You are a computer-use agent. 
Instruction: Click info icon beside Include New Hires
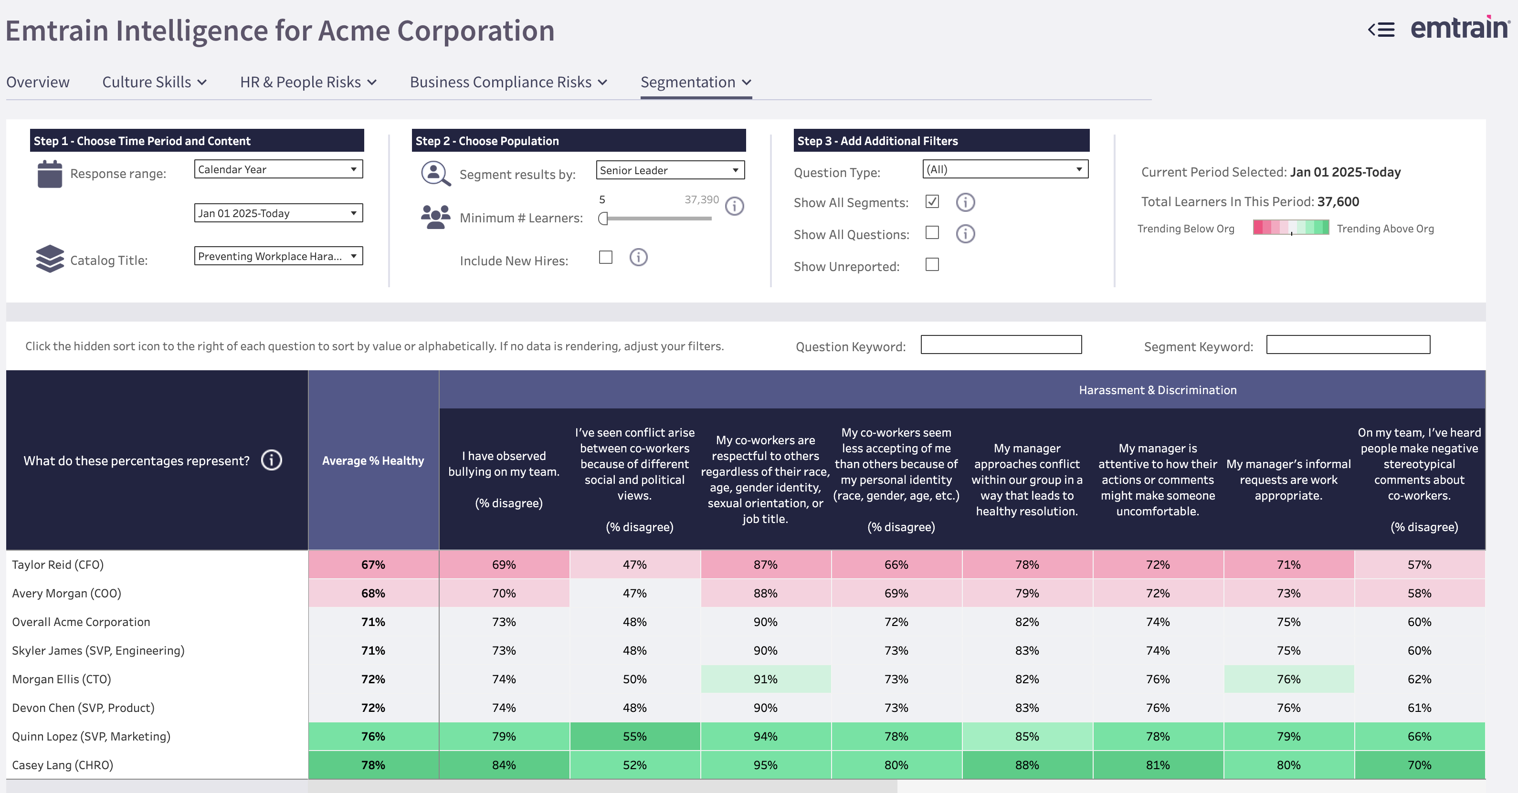[638, 258]
